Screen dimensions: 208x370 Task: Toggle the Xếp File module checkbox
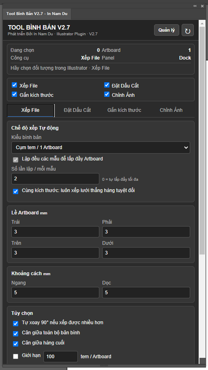coord(15,85)
